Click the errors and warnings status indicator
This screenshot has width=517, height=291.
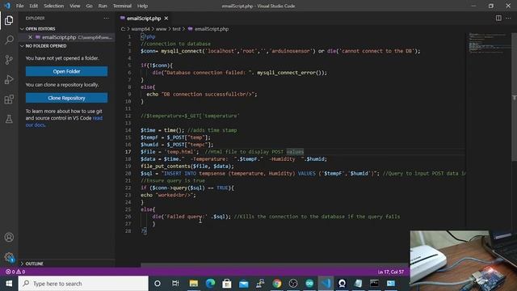tap(15, 272)
